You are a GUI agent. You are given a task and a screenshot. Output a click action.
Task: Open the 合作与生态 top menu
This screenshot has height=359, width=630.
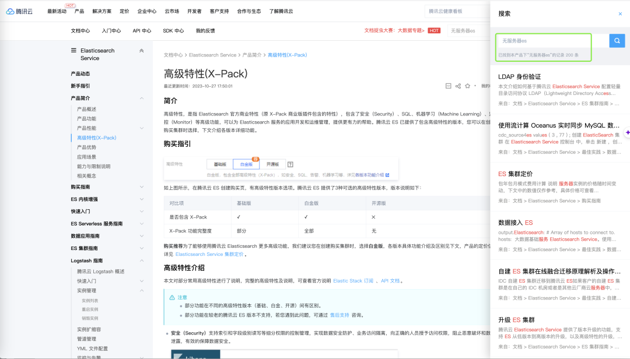249,11
